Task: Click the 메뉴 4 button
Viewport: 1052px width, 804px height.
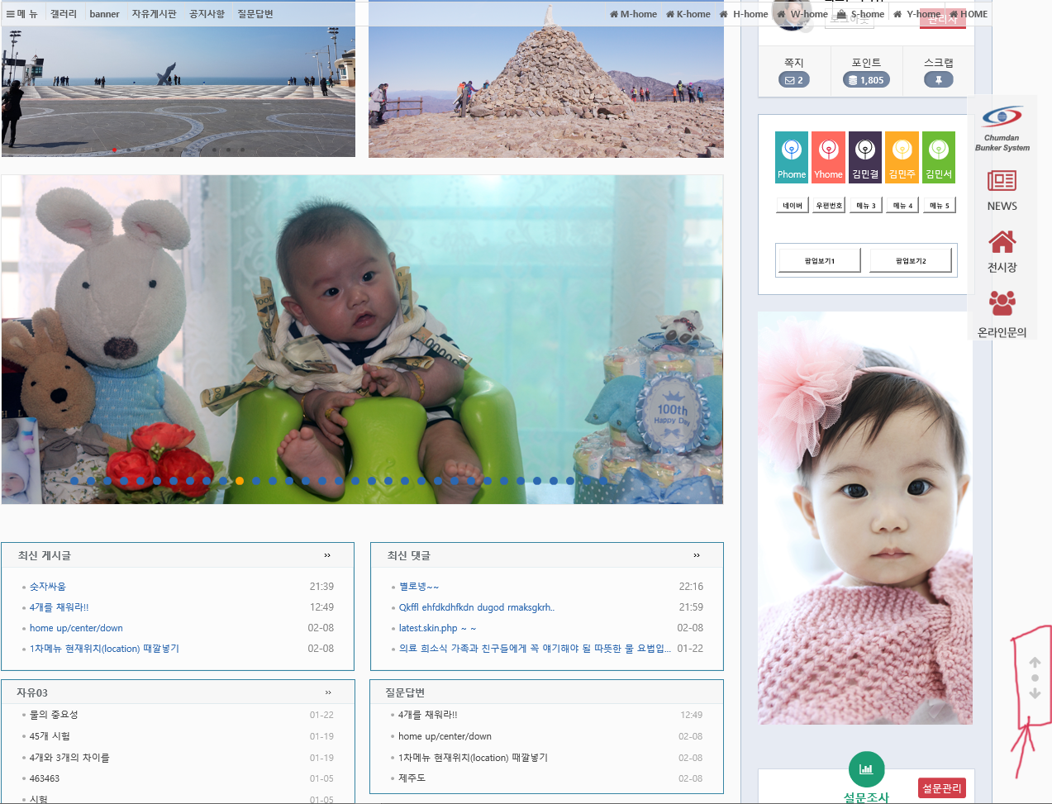Action: (902, 206)
